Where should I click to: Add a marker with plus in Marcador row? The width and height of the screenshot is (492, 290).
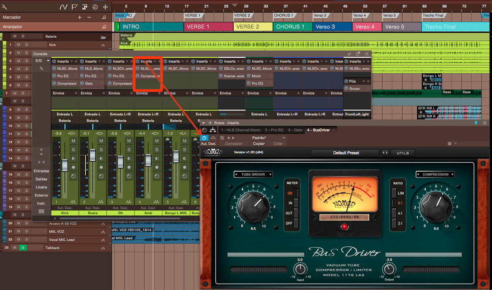(x=80, y=17)
